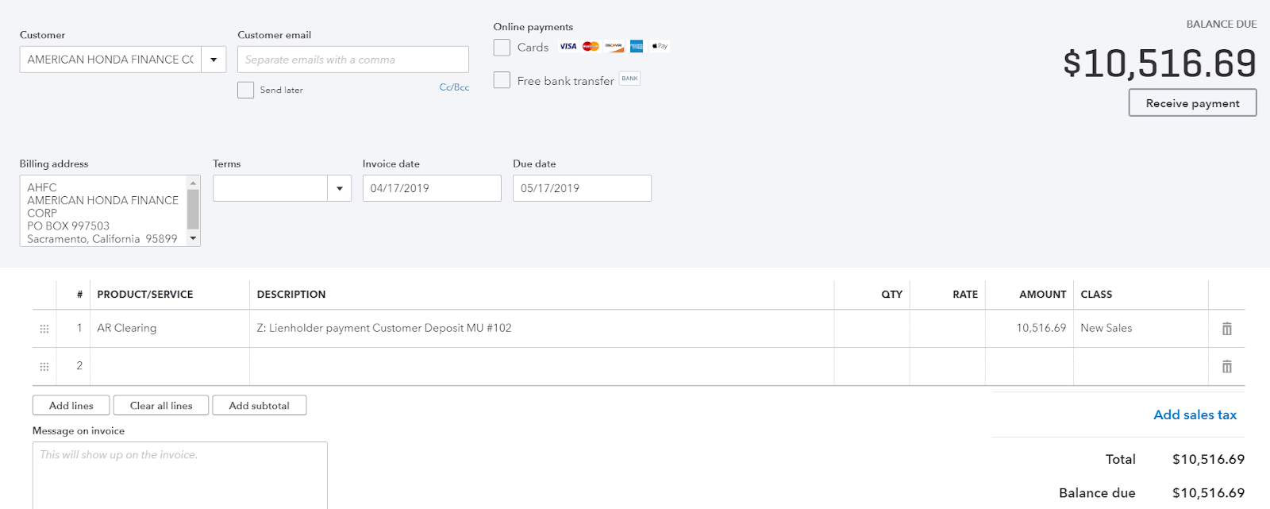This screenshot has width=1270, height=509.
Task: Click the RATE cell of line 1
Action: tap(948, 329)
